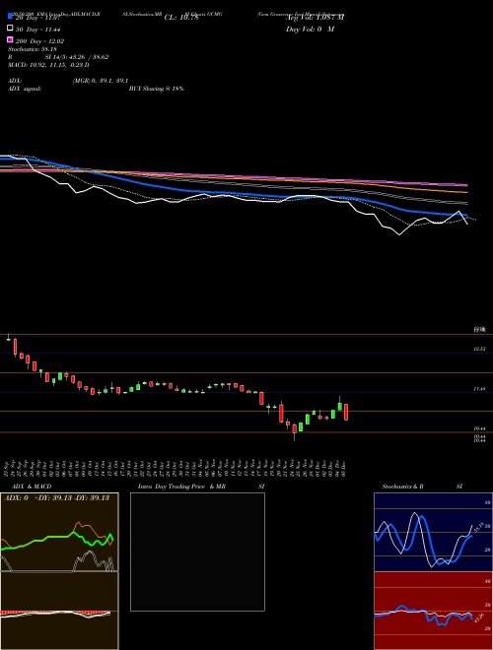The image size is (493, 650).
Task: Click the red RSI oscillator chart
Action: tap(433, 611)
